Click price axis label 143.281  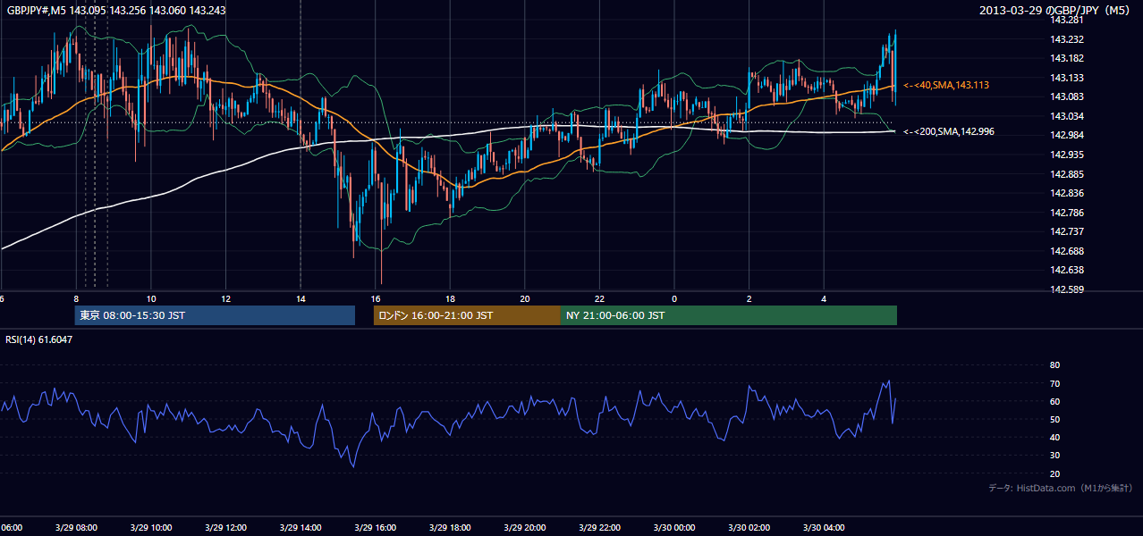pyautogui.click(x=1066, y=20)
